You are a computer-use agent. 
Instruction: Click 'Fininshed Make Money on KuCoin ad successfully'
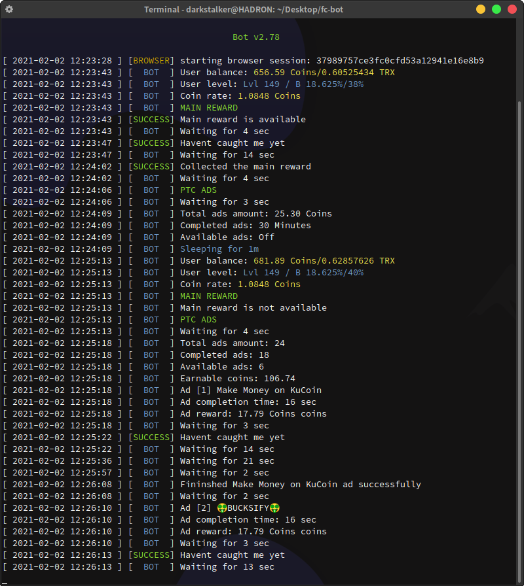pos(301,485)
